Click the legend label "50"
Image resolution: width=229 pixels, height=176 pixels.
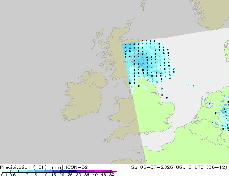112,175
